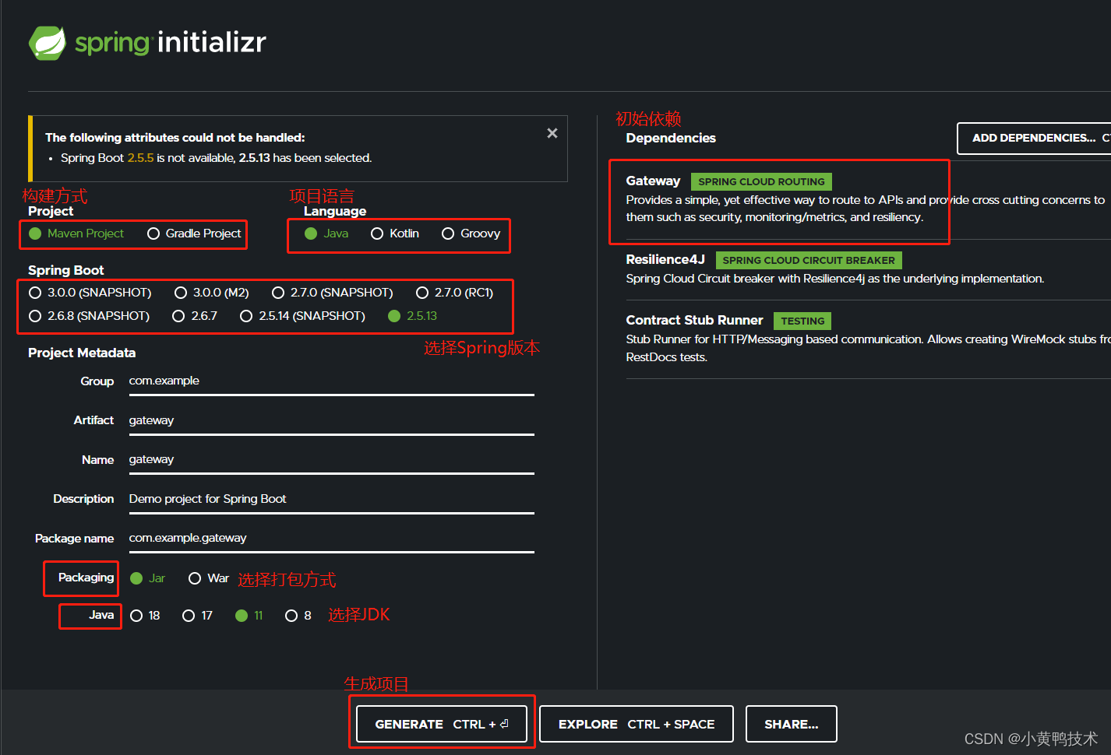This screenshot has height=755, width=1111.
Task: Dismiss the Spring Boot warning notification
Action: pos(552,132)
